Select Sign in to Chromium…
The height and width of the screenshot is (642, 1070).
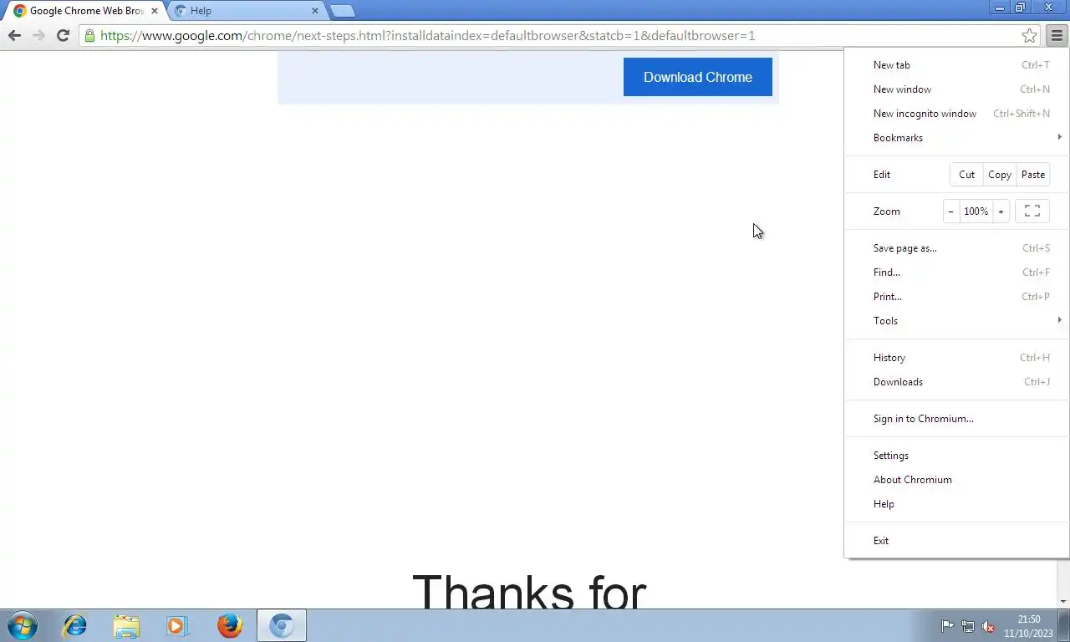point(957,419)
